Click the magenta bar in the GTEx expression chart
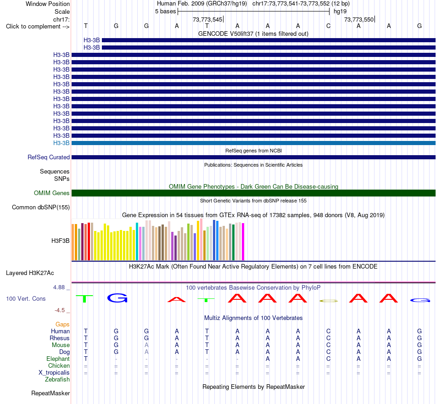Screen dimensions: 436x404 pyautogui.click(x=243, y=242)
